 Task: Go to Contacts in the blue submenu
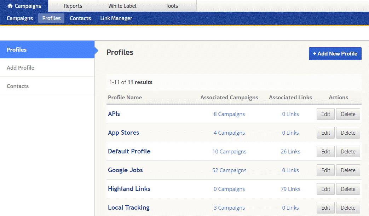pos(80,18)
